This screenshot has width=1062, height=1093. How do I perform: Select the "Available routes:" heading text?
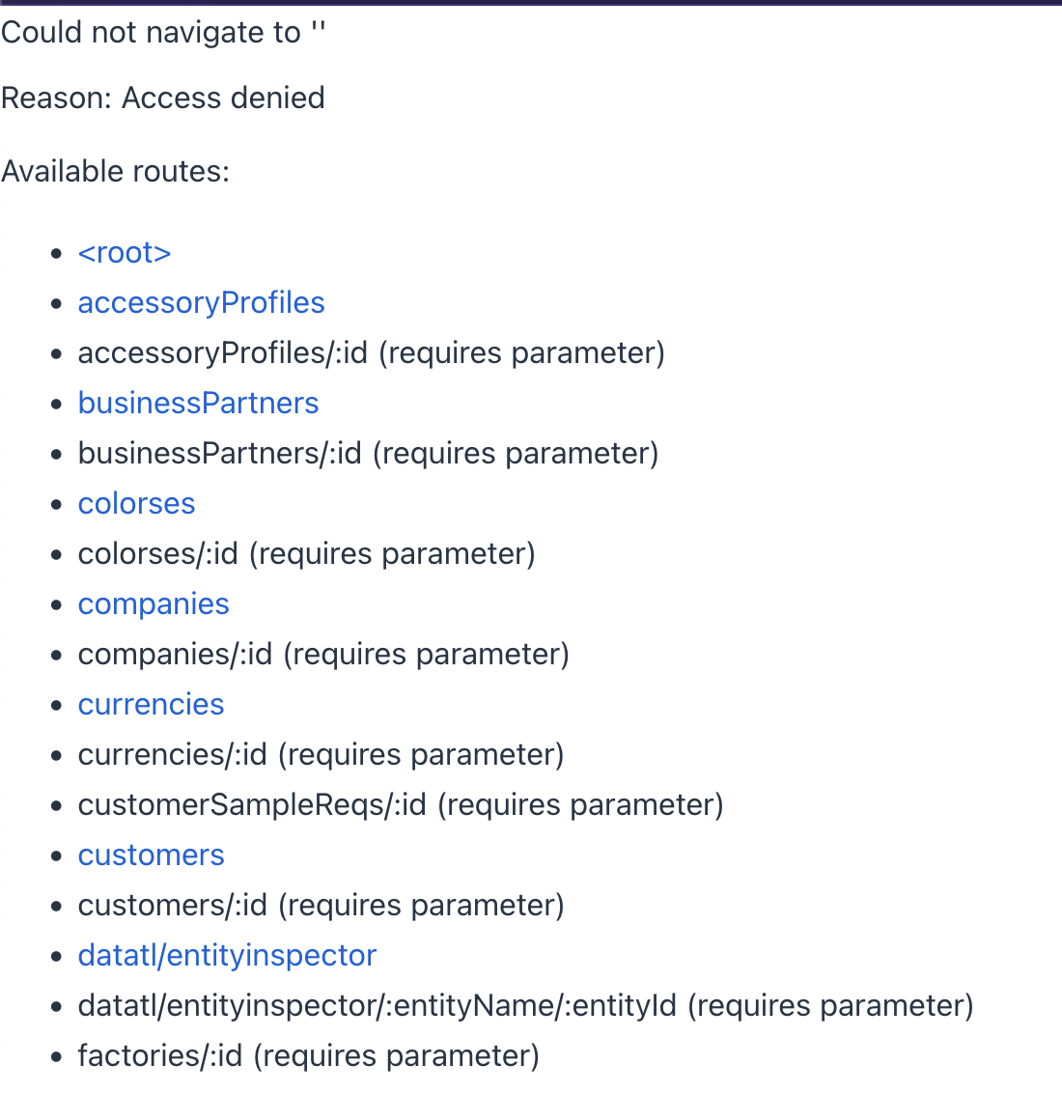(116, 172)
